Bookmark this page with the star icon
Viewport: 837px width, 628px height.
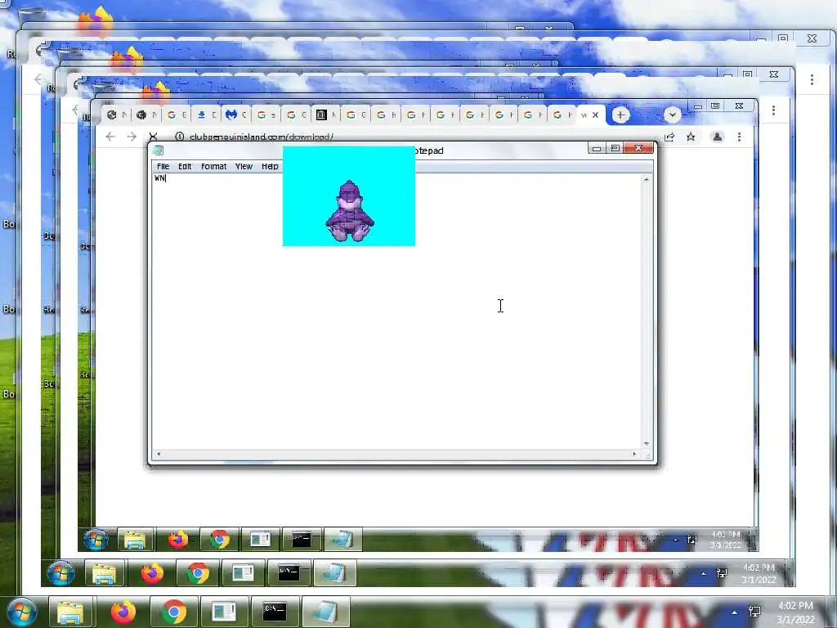point(691,137)
